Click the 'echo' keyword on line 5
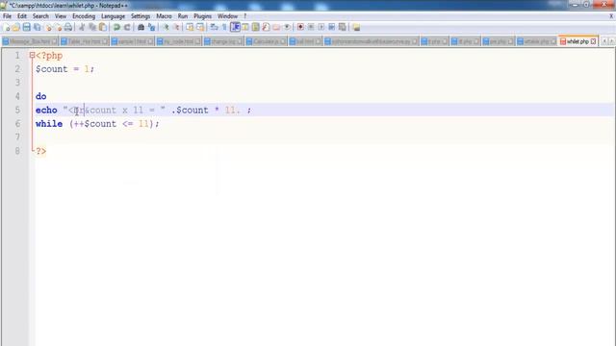Viewport: 616px width, 346px height. click(x=46, y=111)
